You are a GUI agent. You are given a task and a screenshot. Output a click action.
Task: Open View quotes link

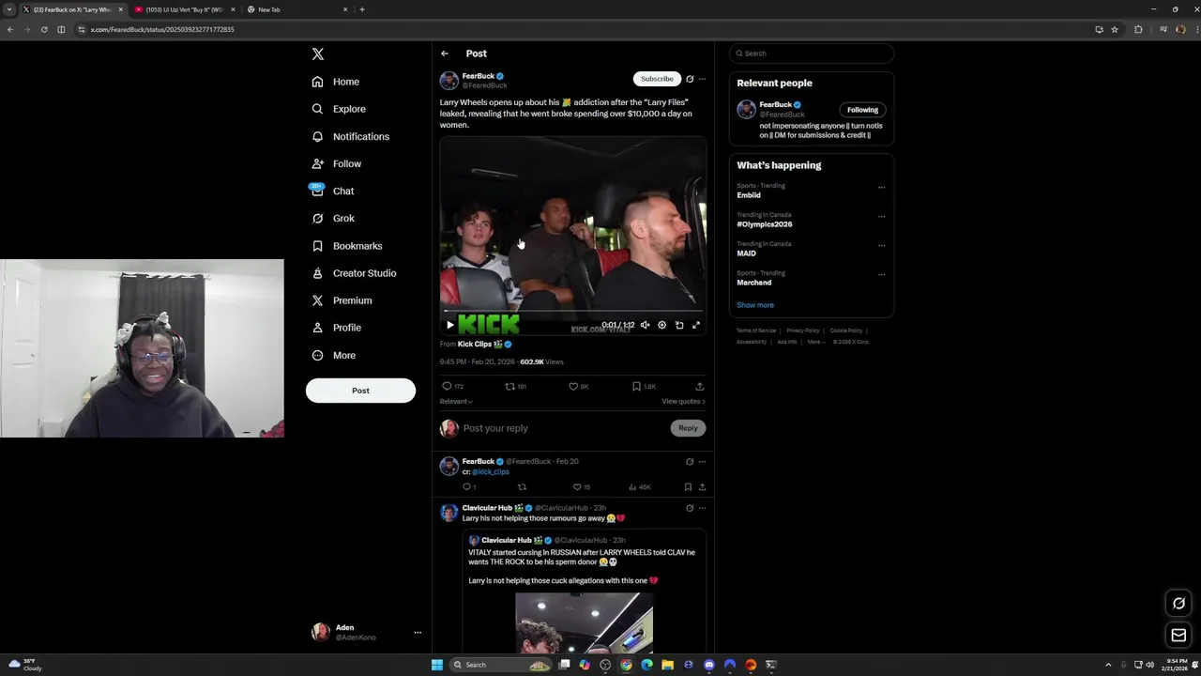(683, 402)
